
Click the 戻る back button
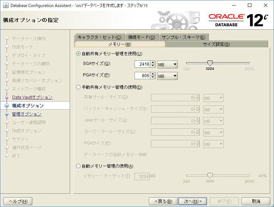click(163, 201)
